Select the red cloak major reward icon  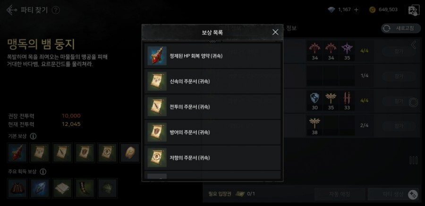pos(17,188)
